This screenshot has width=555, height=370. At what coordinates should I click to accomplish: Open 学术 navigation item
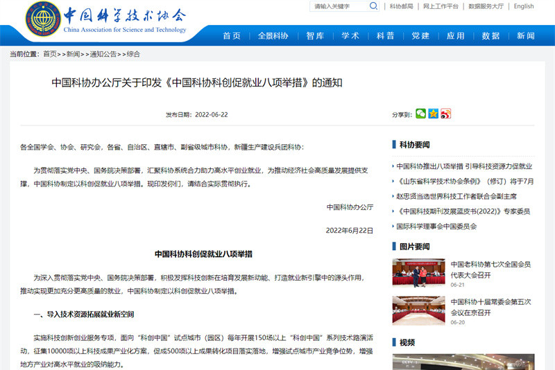click(350, 36)
